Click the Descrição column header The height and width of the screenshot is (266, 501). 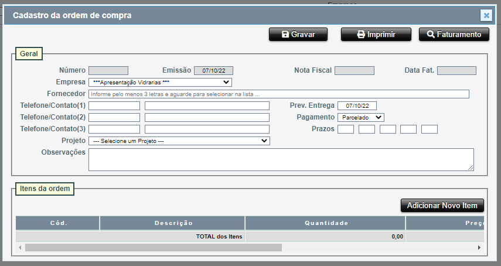pyautogui.click(x=173, y=223)
